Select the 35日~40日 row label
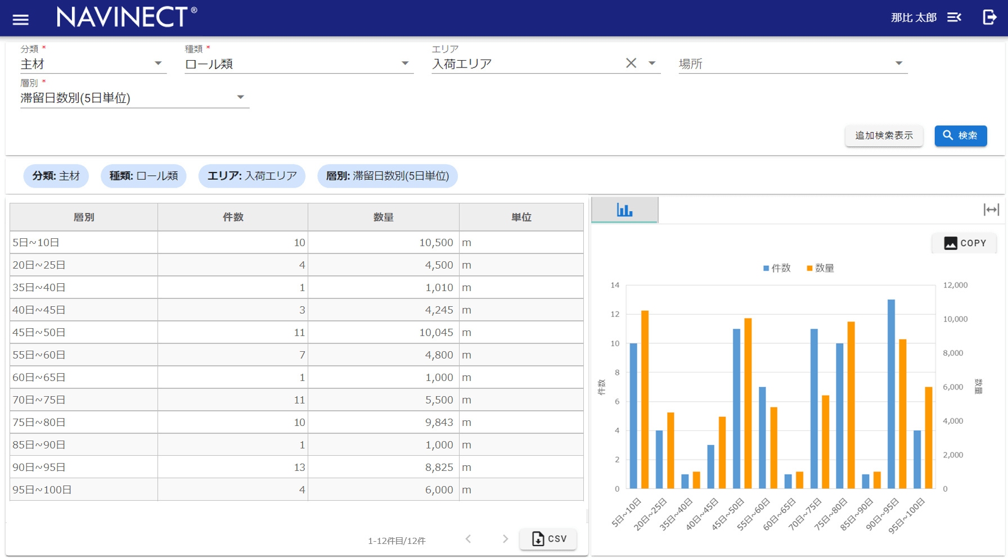 (x=39, y=288)
